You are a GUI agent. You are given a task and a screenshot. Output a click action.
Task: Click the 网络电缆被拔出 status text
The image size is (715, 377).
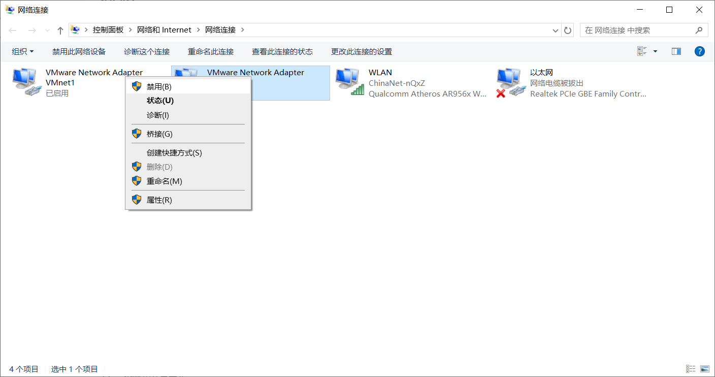557,83
